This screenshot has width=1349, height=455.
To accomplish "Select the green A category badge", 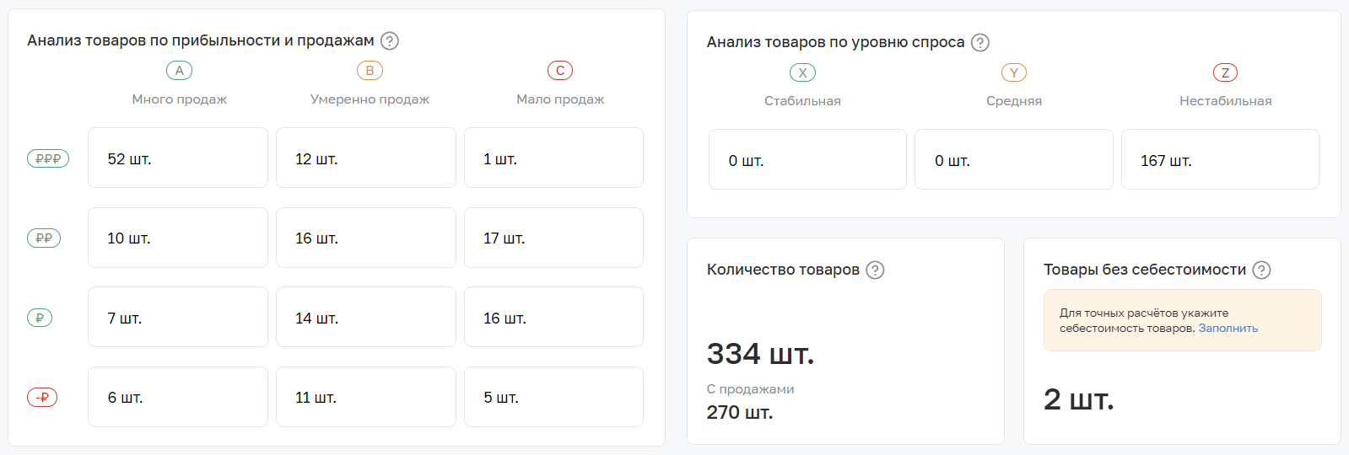I will (179, 71).
